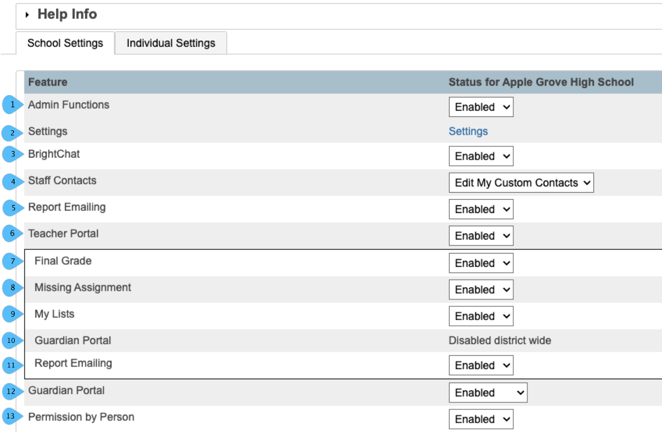Click the Feature column header

(48, 82)
